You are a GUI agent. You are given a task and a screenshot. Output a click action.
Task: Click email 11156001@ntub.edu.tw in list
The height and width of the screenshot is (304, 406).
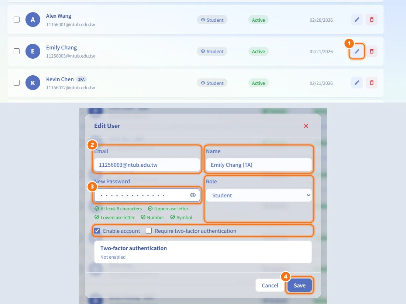70,25
